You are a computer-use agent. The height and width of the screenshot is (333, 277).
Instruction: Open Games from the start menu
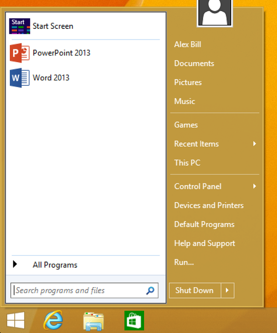(186, 125)
